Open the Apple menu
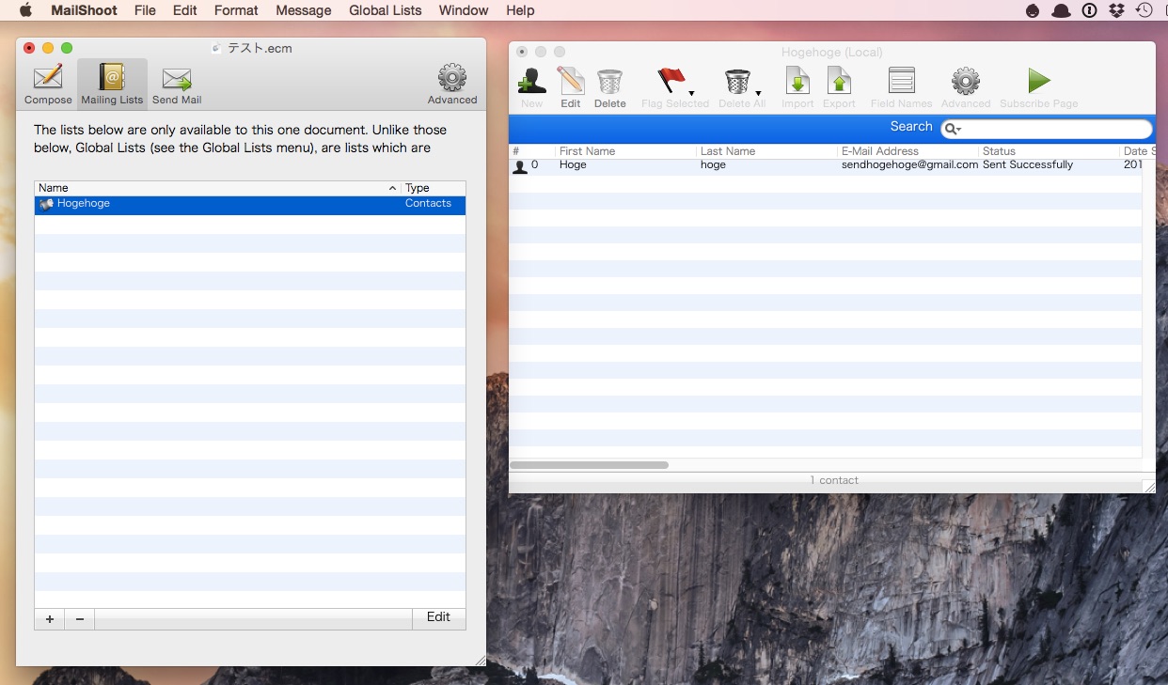 pyautogui.click(x=25, y=10)
